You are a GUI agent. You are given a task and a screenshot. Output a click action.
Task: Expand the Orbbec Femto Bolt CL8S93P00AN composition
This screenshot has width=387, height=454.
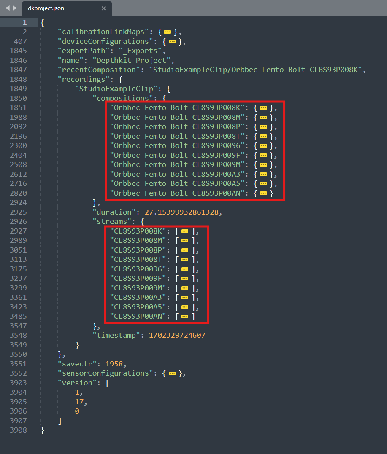(x=263, y=193)
